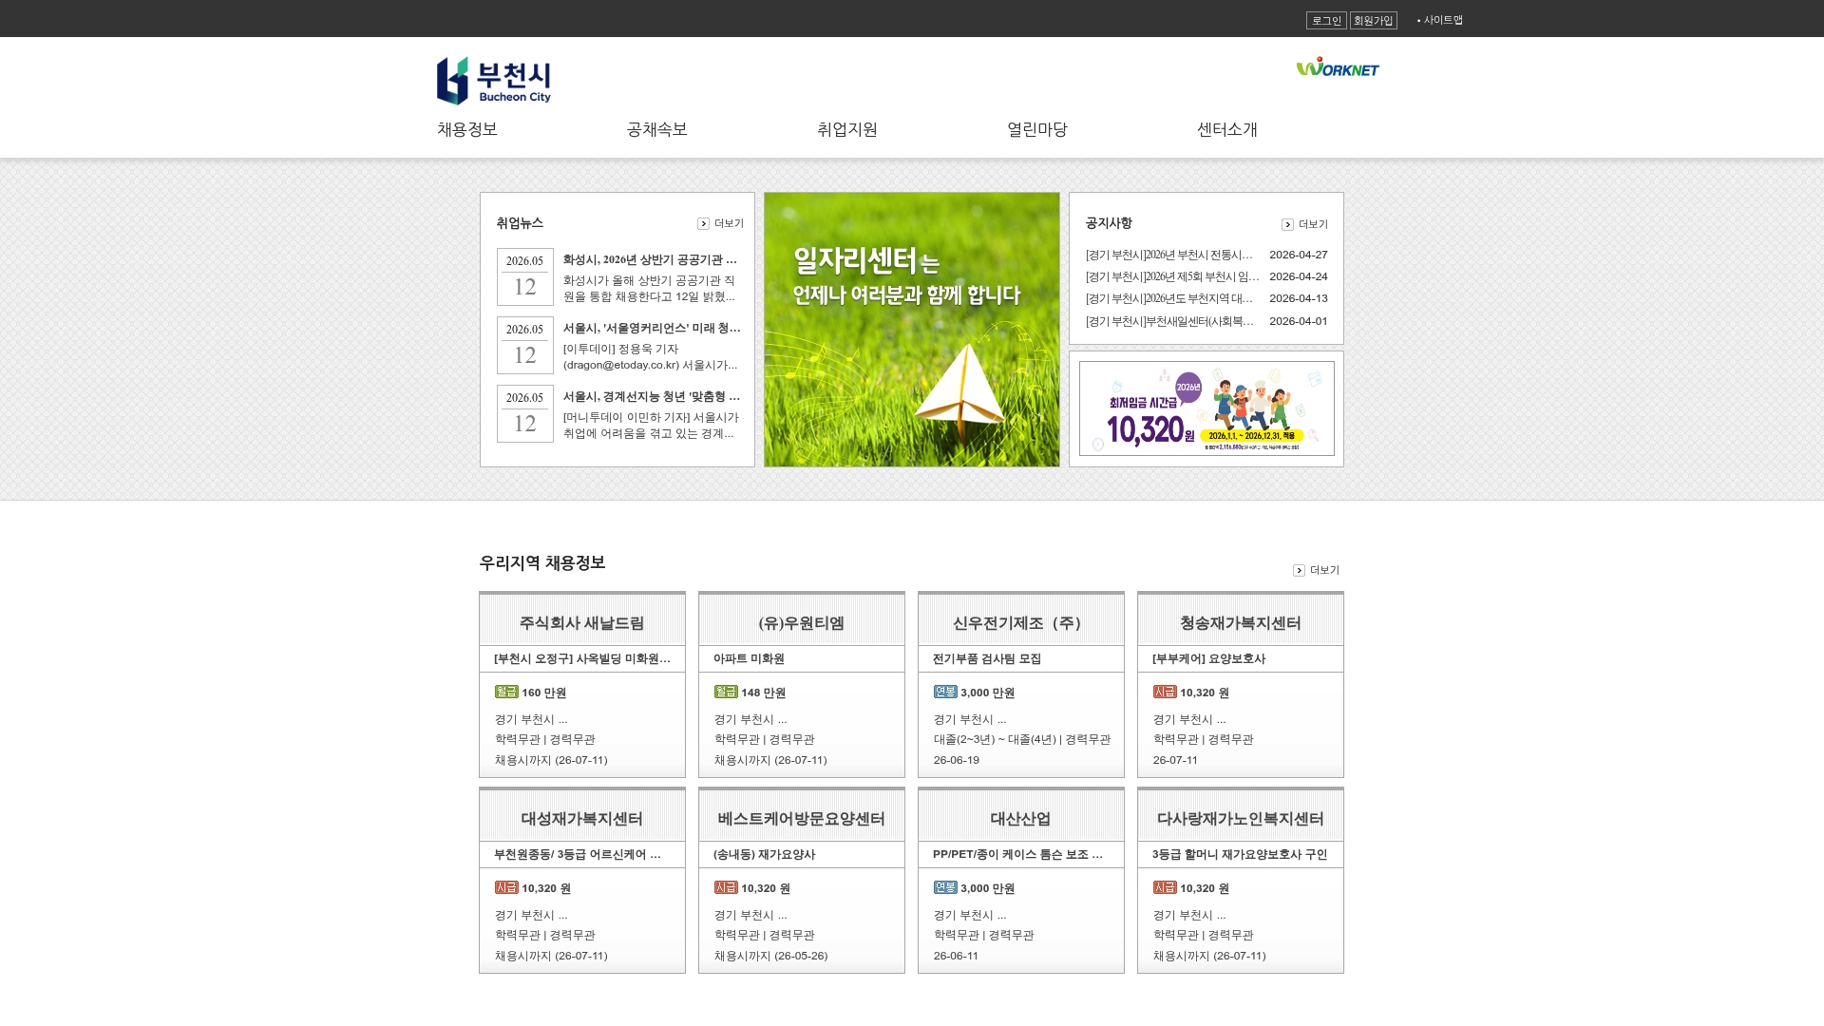Click 더보기 arrow in 공지사항 panel
Image resolution: width=1824 pixels, height=1026 pixels.
pyautogui.click(x=1305, y=224)
